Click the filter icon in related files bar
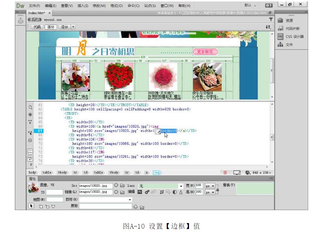This screenshot has height=232, width=323. coord(271,19)
